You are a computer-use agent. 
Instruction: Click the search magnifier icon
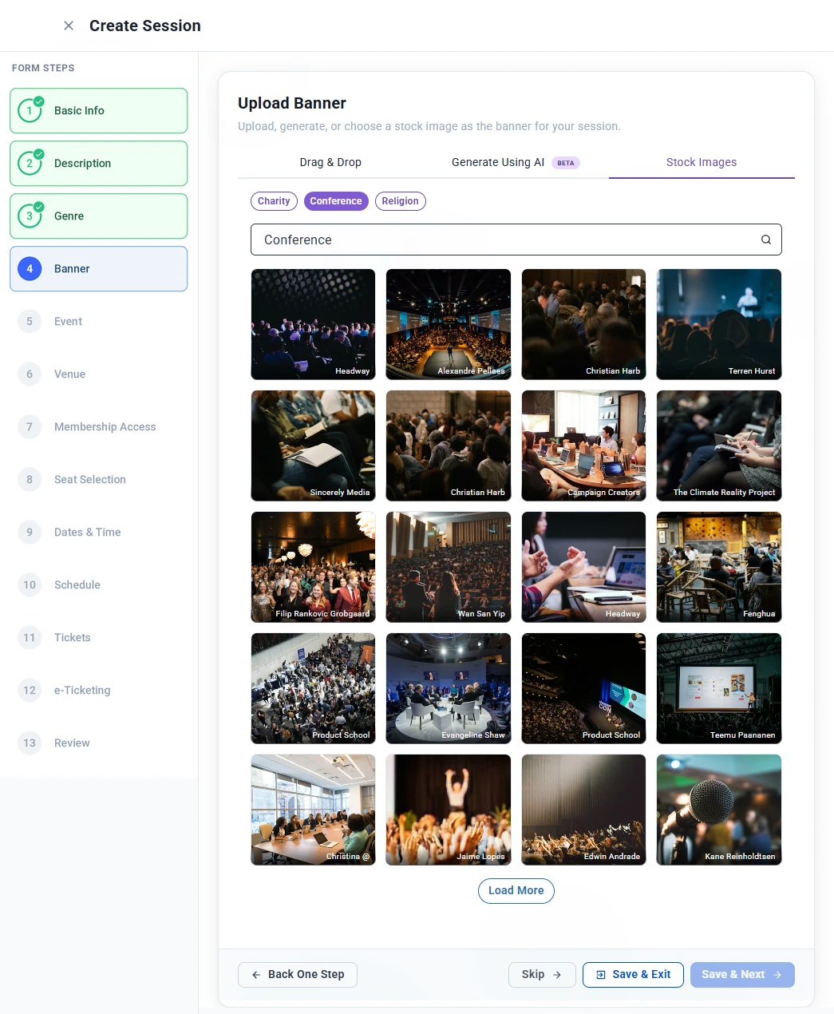766,240
